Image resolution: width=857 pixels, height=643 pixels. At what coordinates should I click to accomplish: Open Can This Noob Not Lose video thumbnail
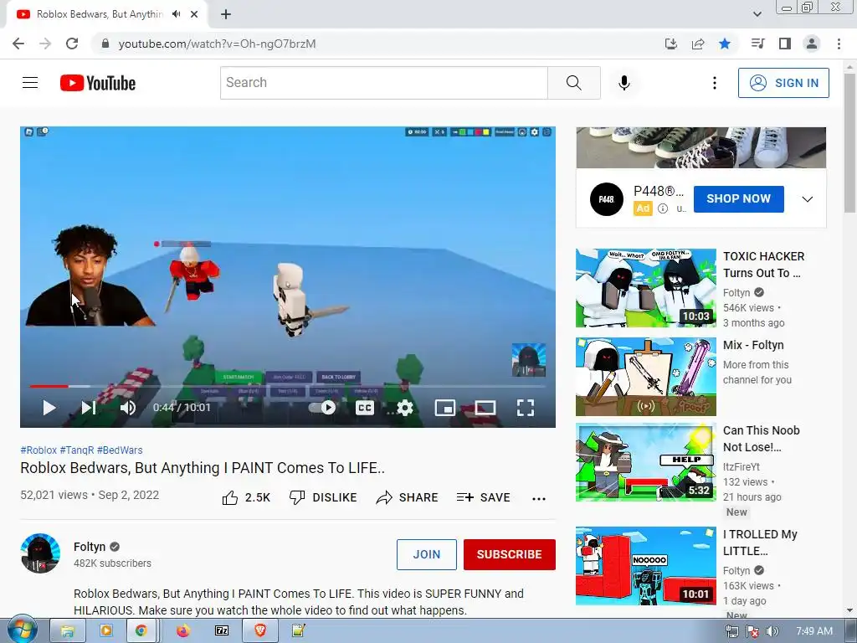(645, 462)
